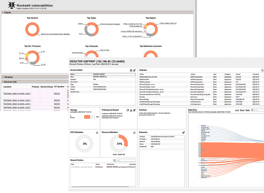Click the Top Vendors donut chart

[32, 29]
